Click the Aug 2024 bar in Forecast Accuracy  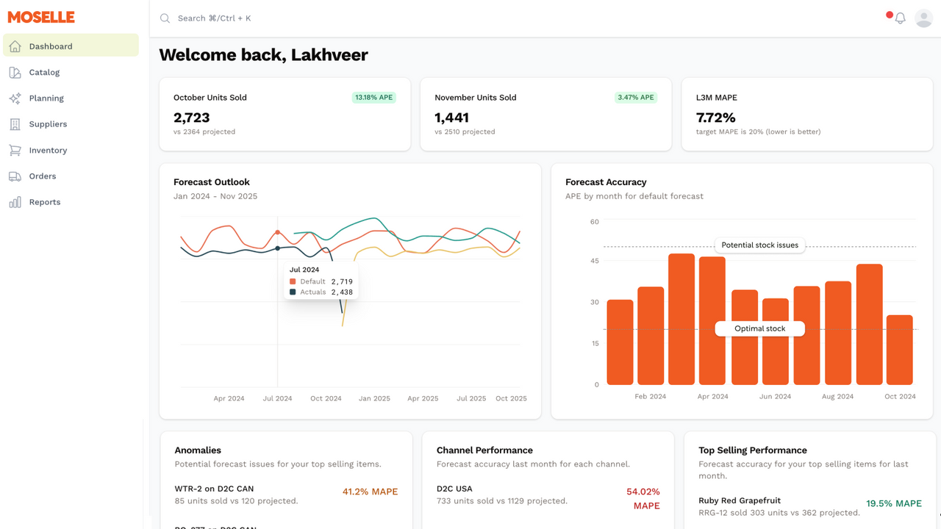[838, 333]
